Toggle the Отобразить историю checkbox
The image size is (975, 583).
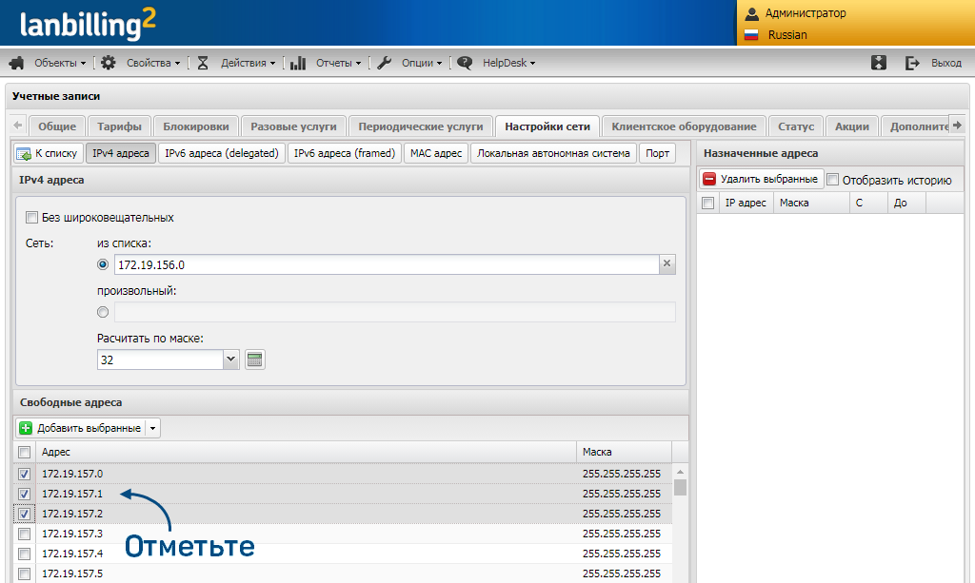[833, 180]
